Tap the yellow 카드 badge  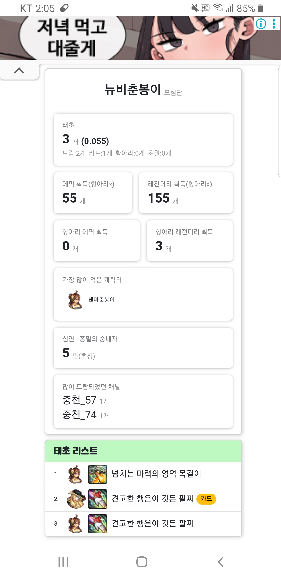[x=206, y=499]
